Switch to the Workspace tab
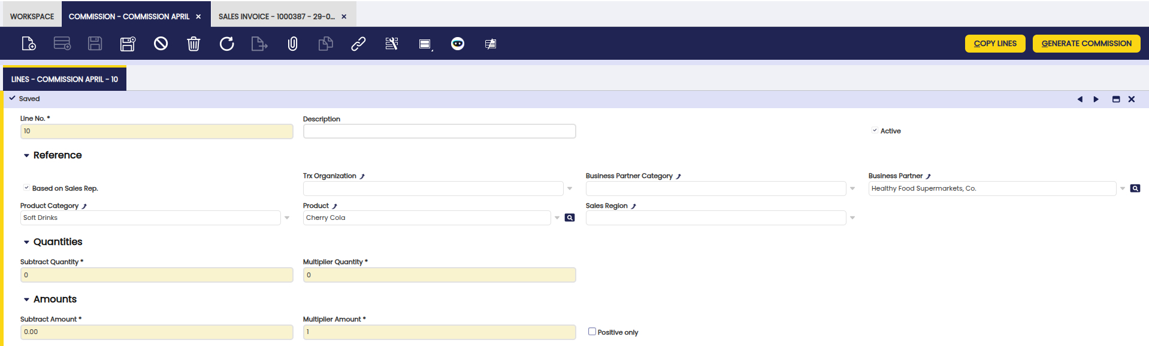Viewport: 1149px width, 346px height. click(32, 16)
